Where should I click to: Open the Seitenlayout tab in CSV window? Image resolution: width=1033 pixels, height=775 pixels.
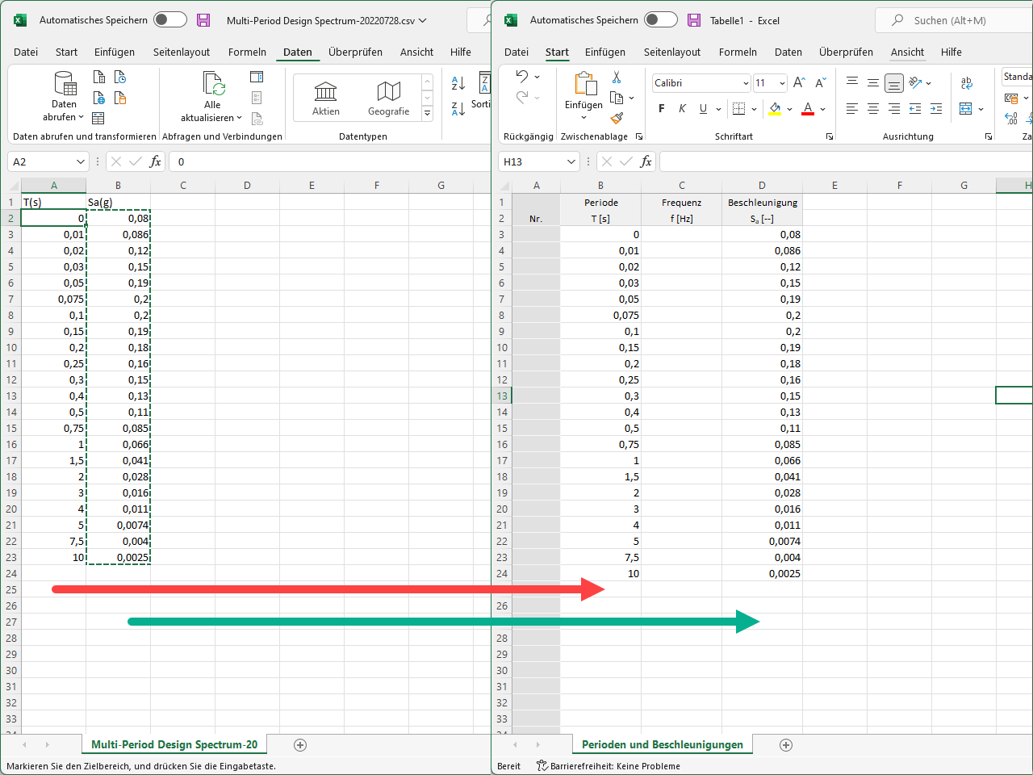pyautogui.click(x=182, y=52)
